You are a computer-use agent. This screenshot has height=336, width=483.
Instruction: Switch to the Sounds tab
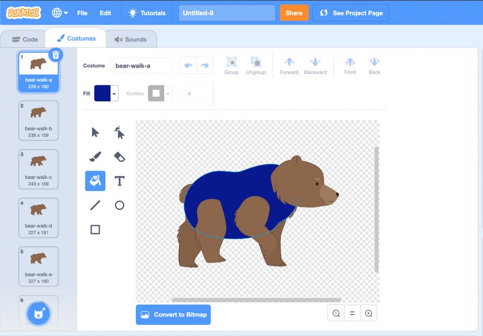click(131, 39)
